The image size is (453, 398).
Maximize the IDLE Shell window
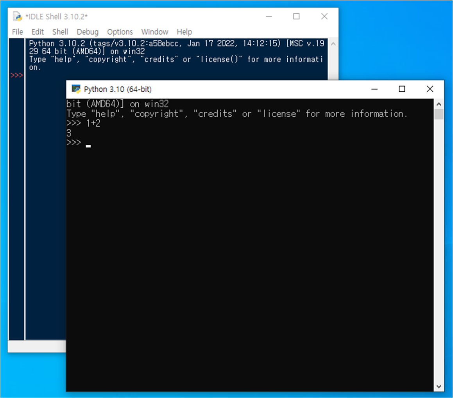pyautogui.click(x=296, y=16)
